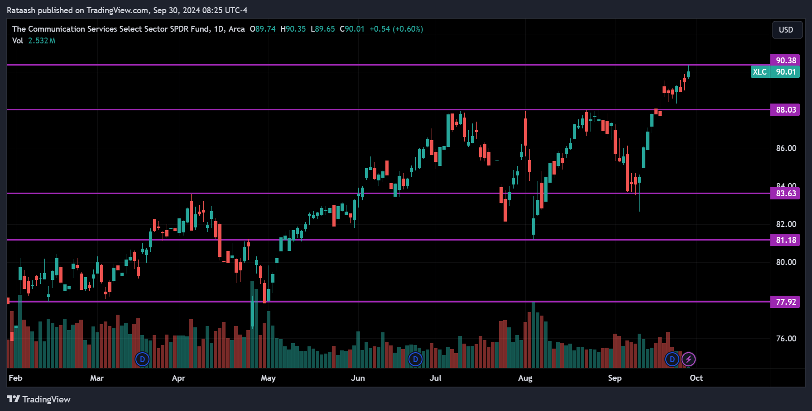
Task: Select the 83.63 horizontal line price label
Action: tap(785, 194)
